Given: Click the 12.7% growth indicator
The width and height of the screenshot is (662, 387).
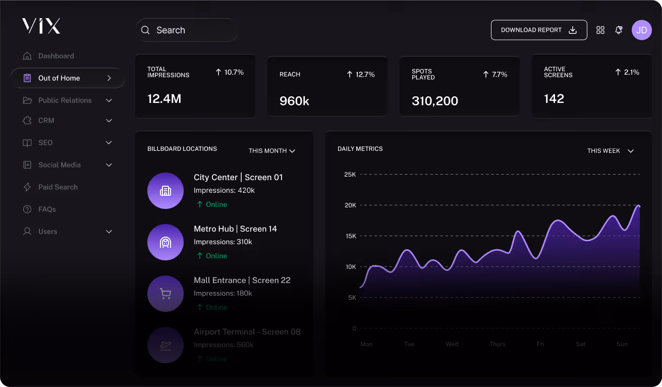Looking at the screenshot, I should coord(361,74).
